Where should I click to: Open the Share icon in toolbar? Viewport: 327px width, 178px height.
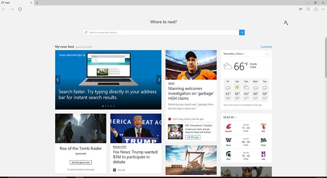pos(316,9)
